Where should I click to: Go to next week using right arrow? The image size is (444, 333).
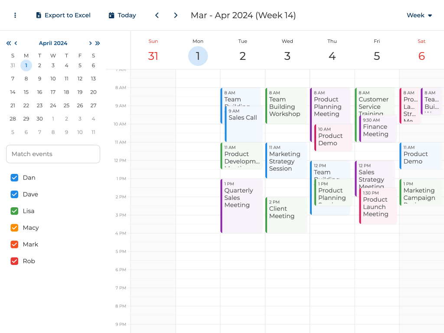coord(176,15)
